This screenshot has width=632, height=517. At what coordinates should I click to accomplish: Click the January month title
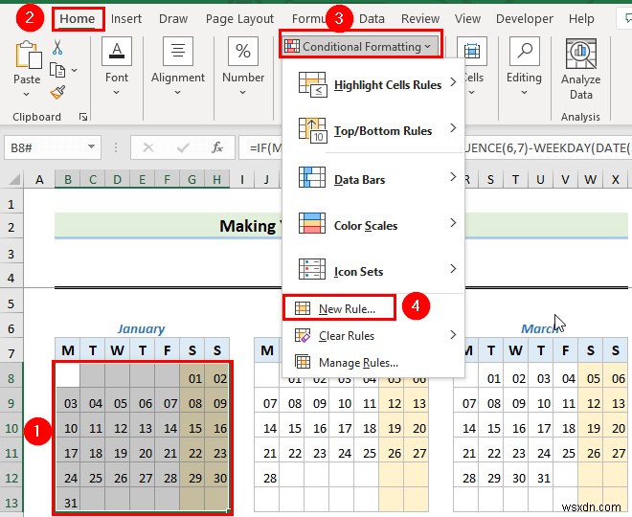tap(141, 328)
